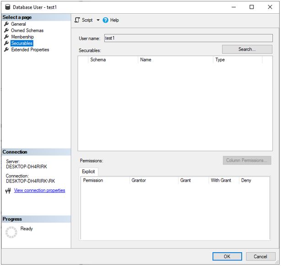This screenshot has width=281, height=266.
Task: Click the connection DESKTOP-DH4RIRK\RK text
Action: click(31, 181)
